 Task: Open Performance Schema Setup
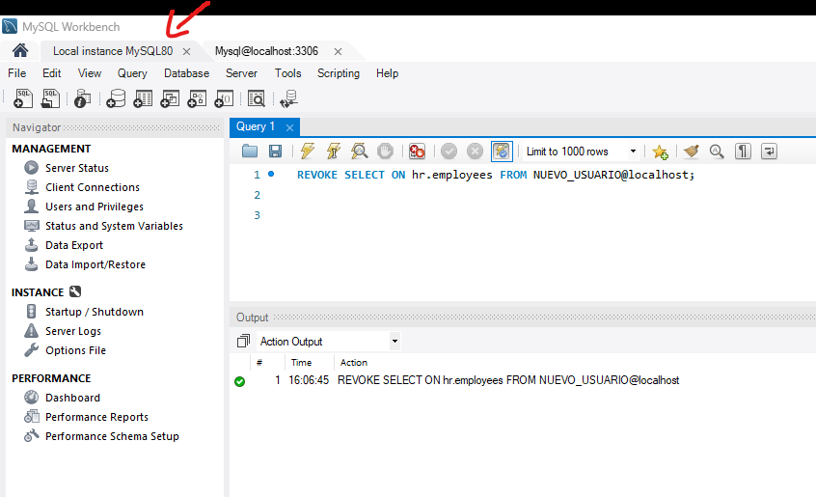click(112, 435)
